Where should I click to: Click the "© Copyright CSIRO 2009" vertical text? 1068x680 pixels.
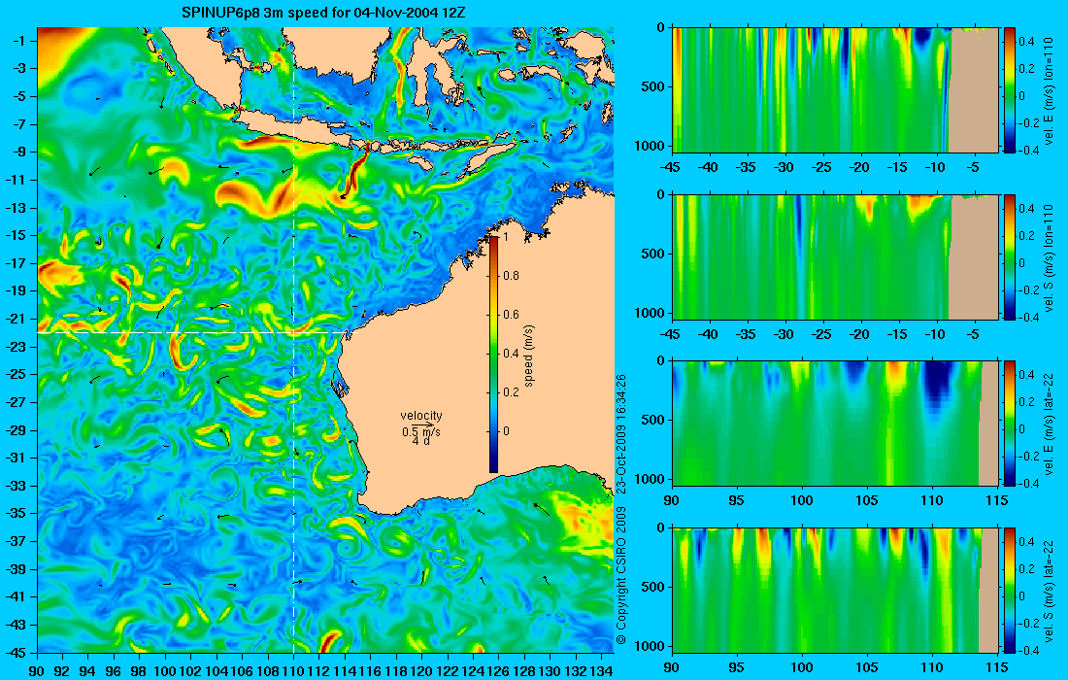[x=621, y=576]
